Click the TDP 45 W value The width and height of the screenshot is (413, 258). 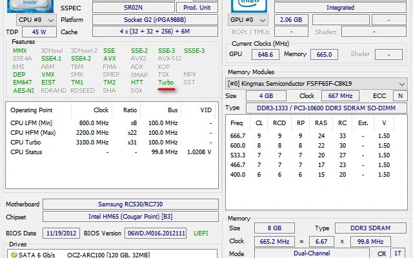coord(39,32)
